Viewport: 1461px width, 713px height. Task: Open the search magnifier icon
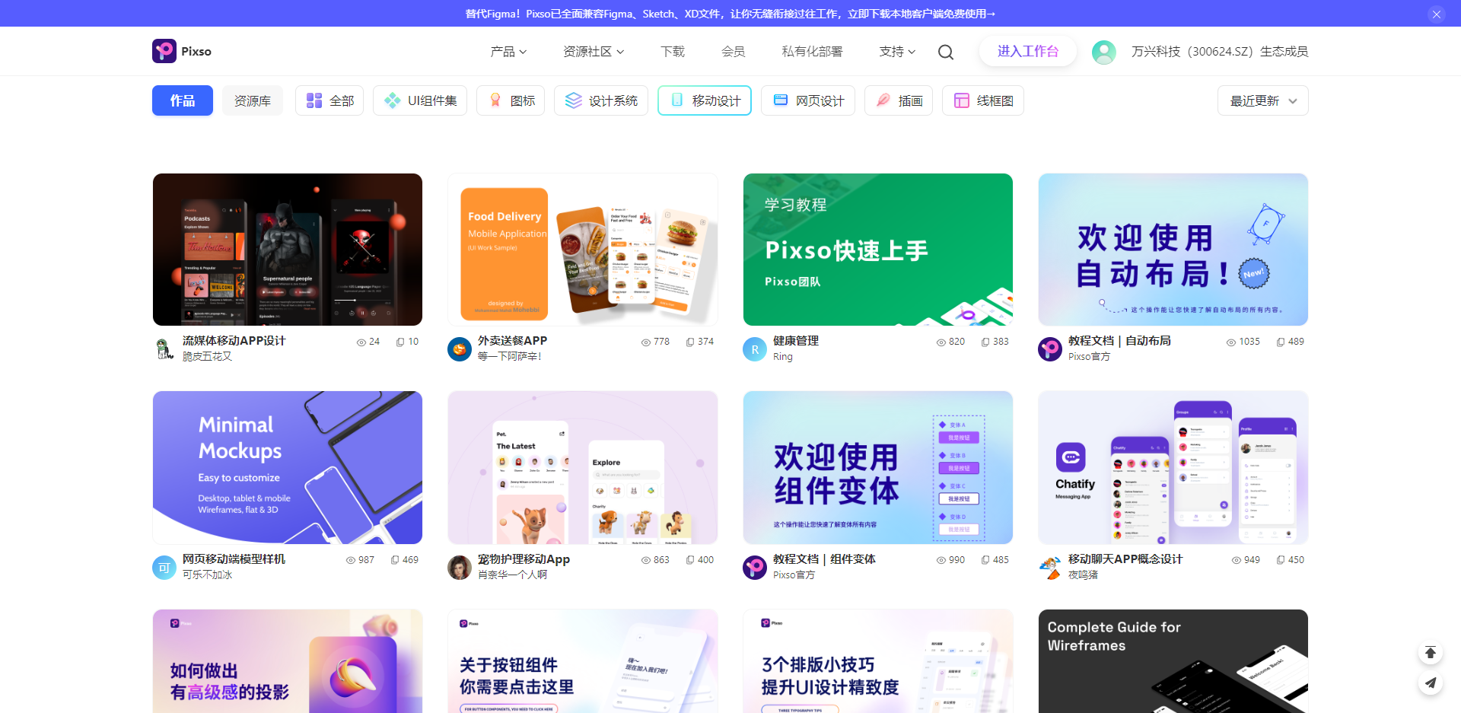pyautogui.click(x=946, y=52)
